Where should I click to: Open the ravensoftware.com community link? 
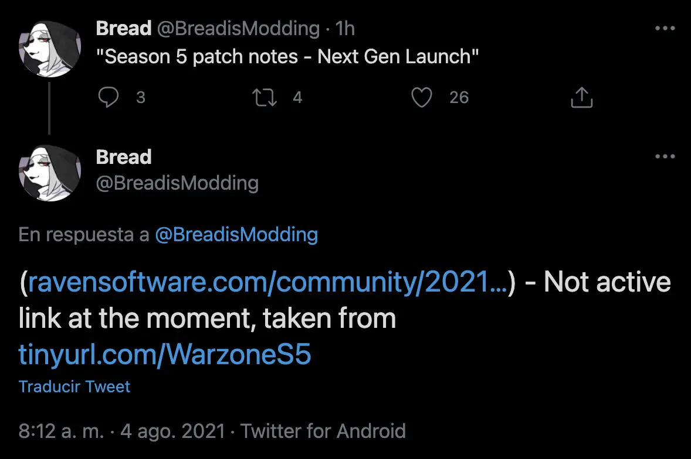pos(267,282)
